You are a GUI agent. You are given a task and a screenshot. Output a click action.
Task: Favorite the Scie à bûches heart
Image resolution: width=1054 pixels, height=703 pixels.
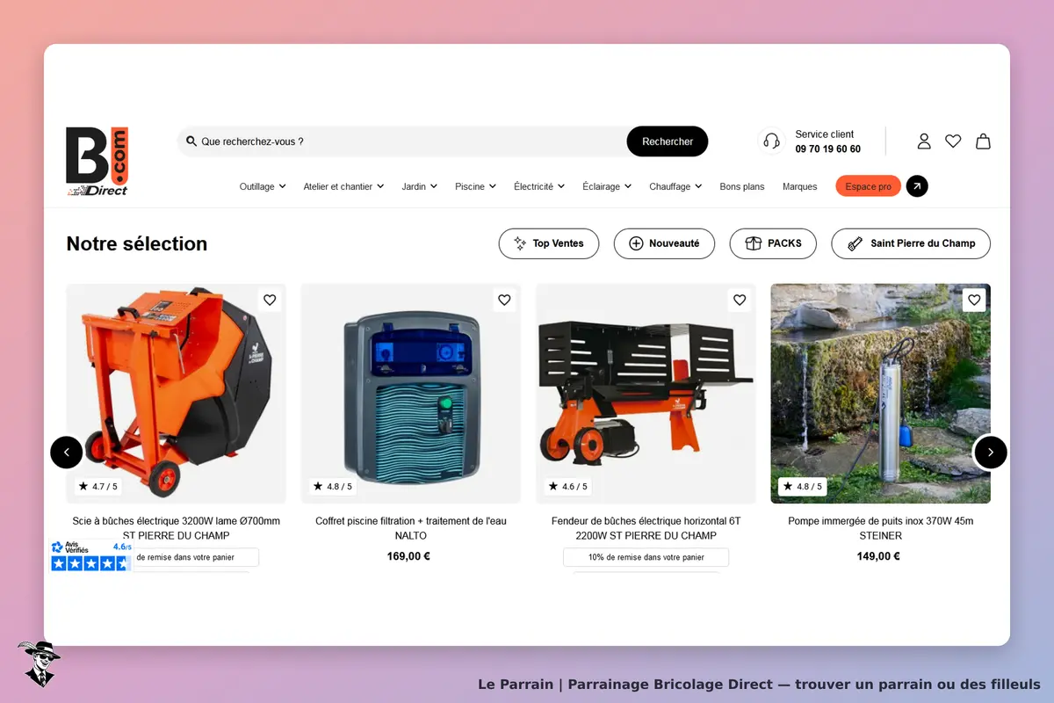click(x=270, y=300)
